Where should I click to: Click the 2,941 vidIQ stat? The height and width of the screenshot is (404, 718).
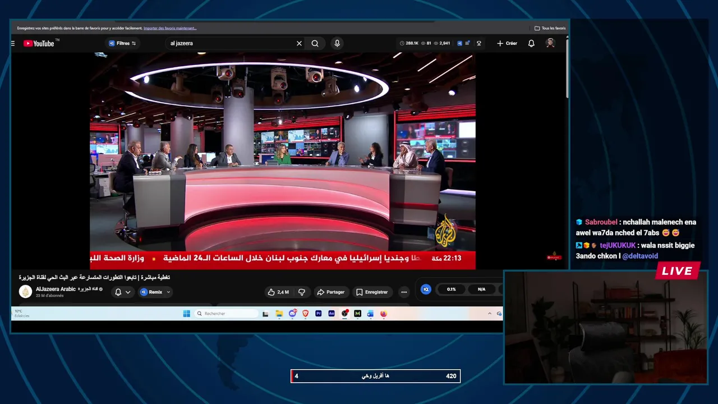coord(442,43)
